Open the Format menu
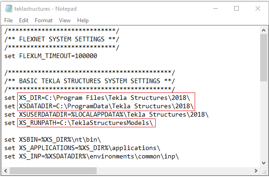Screen dimensions: 269x177 pos(44,20)
